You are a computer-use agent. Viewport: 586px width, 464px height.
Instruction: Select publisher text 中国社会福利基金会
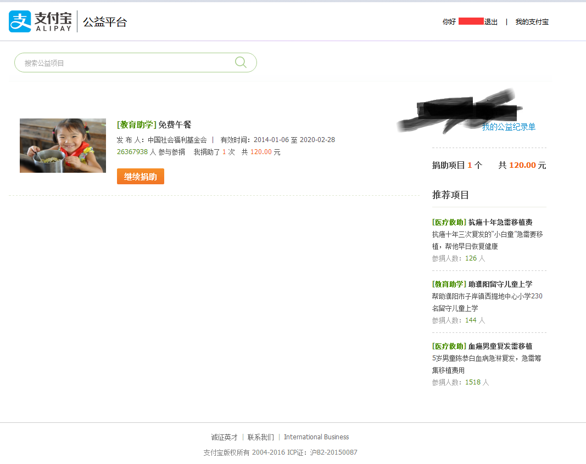pyautogui.click(x=177, y=140)
